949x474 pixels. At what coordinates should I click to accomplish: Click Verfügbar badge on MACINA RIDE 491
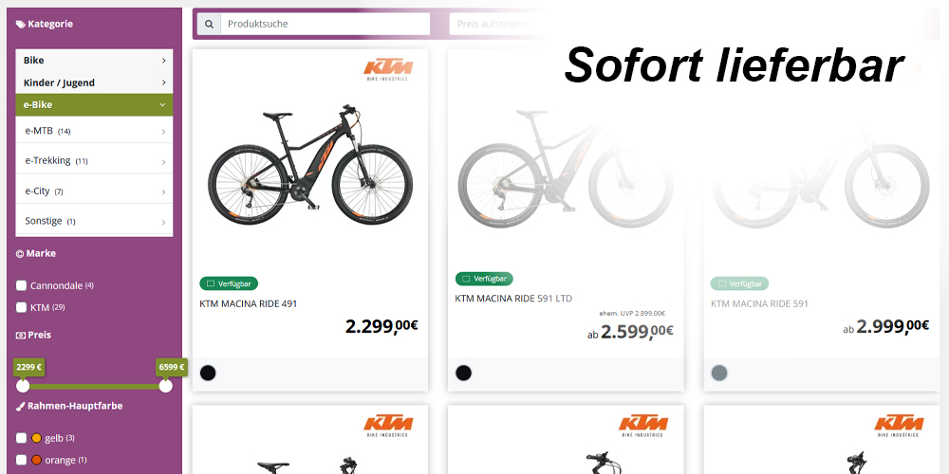pyautogui.click(x=229, y=283)
